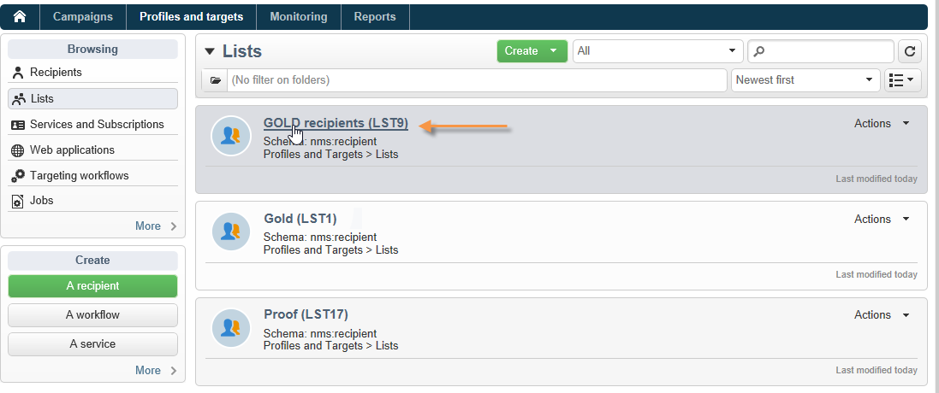The width and height of the screenshot is (939, 393).
Task: Click the Gold (LST1) list avatar icon
Action: pos(230,232)
